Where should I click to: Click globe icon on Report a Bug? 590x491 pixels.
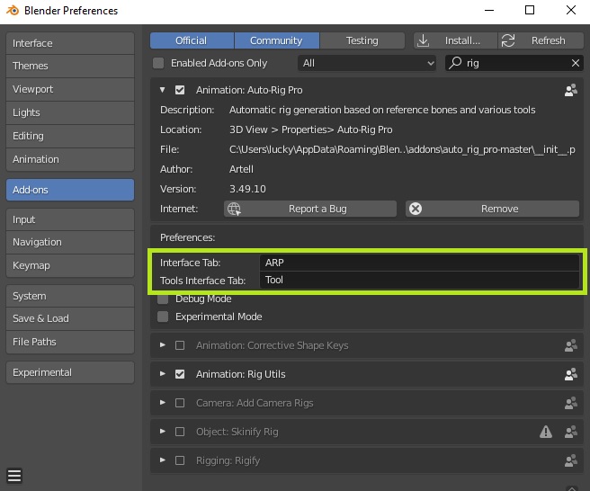234,209
